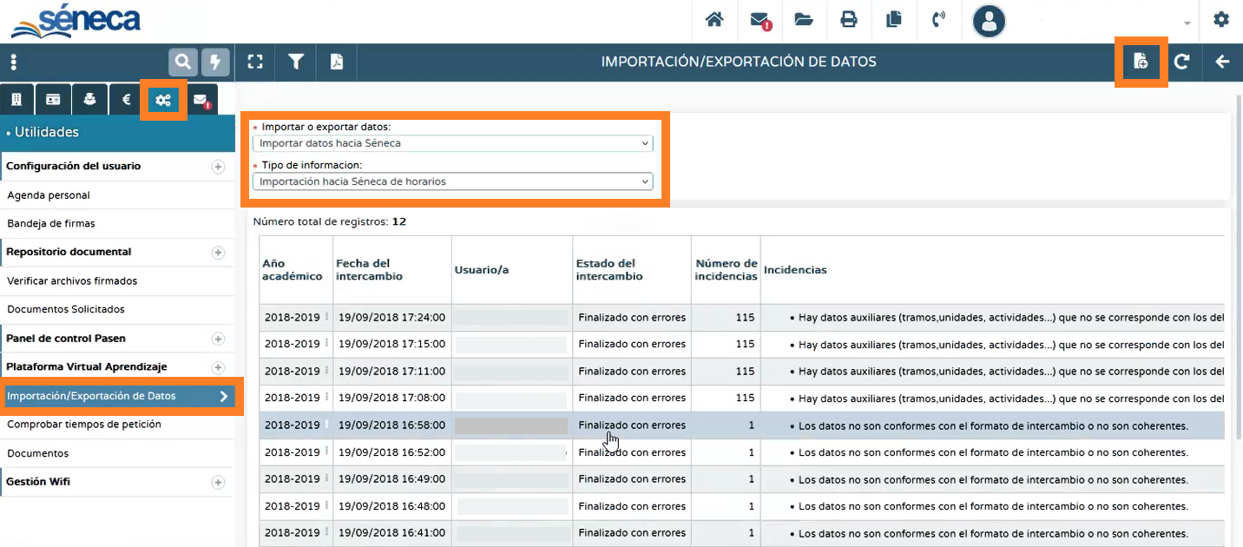Viewport: 1243px width, 547px height.
Task: Select row dated 19/09/2018 17:08:00
Action: (742, 399)
